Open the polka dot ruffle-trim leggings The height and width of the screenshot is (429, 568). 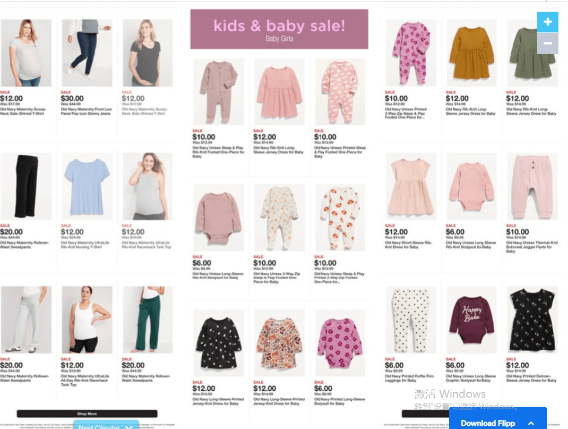411,320
